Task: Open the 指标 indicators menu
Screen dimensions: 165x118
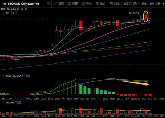Action: click(59, 4)
